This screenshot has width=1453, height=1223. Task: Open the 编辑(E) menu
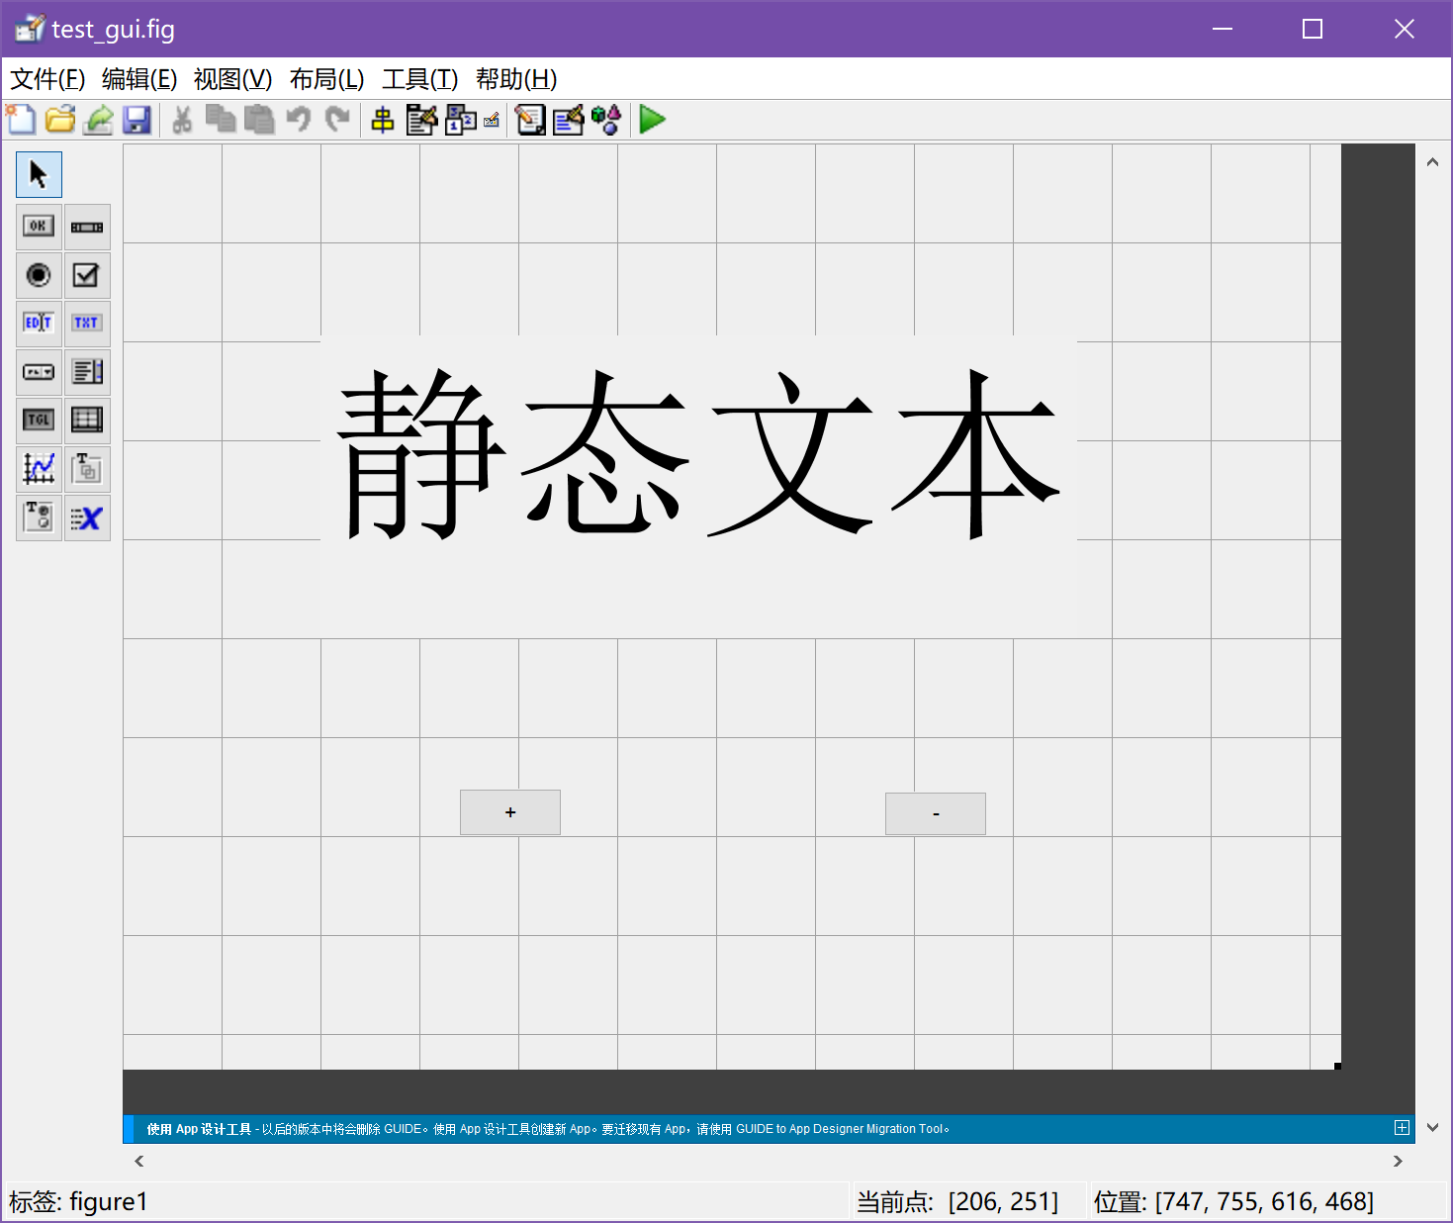139,79
